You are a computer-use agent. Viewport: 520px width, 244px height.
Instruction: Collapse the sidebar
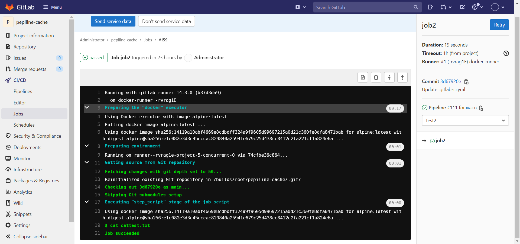[27, 236]
